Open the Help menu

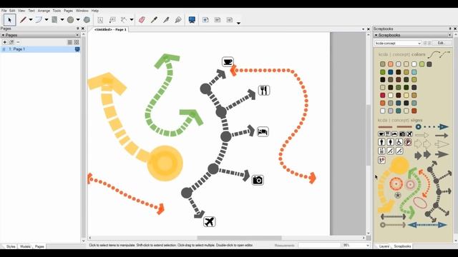coord(95,11)
